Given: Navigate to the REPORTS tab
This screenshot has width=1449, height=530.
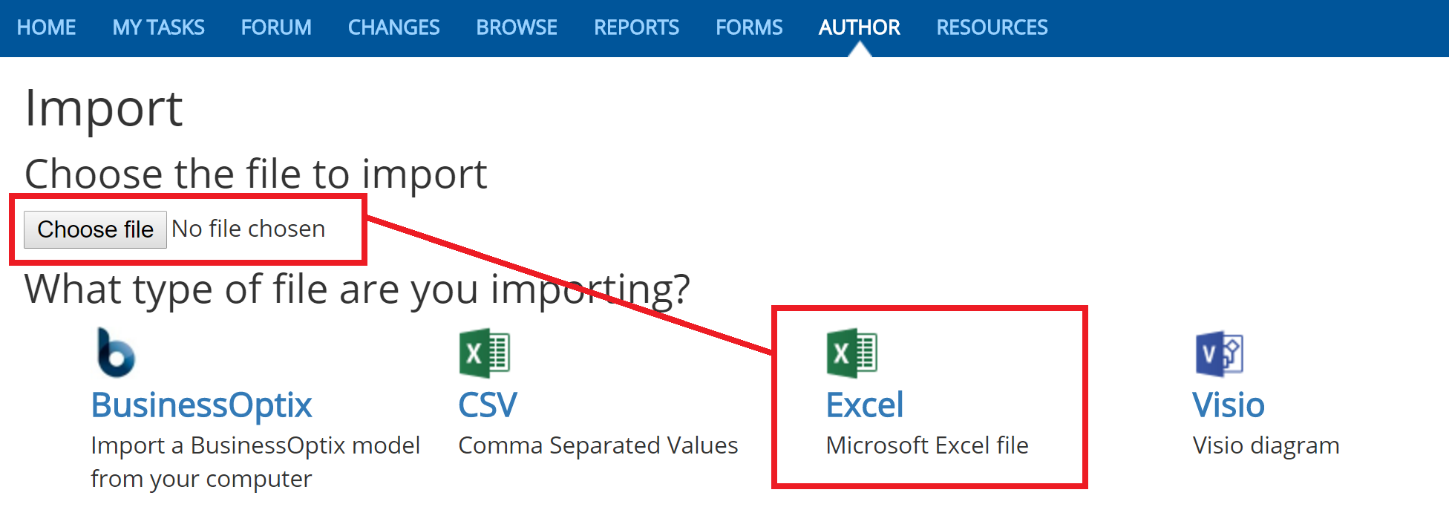Looking at the screenshot, I should (636, 27).
